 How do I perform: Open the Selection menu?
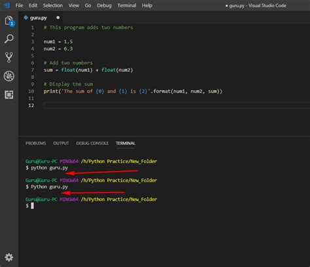53,5
